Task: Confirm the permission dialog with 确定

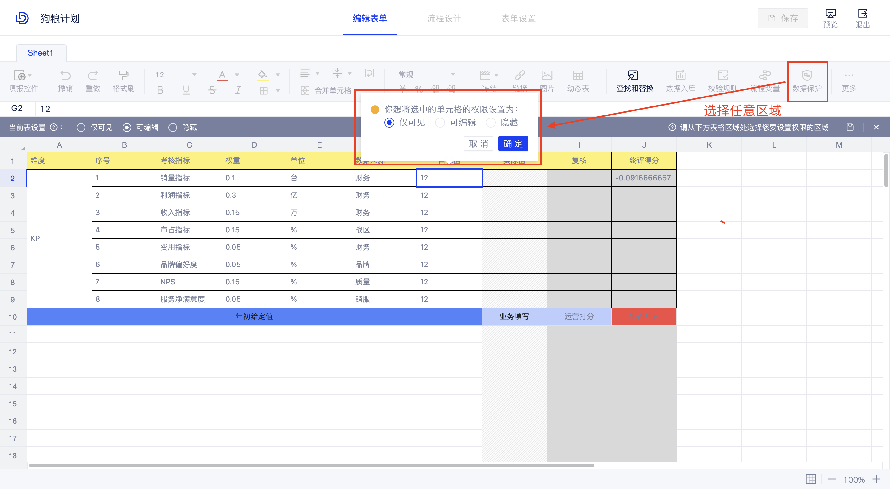Action: 512,143
